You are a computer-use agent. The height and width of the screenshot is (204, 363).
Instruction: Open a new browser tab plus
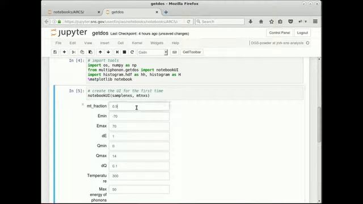tap(166, 12)
